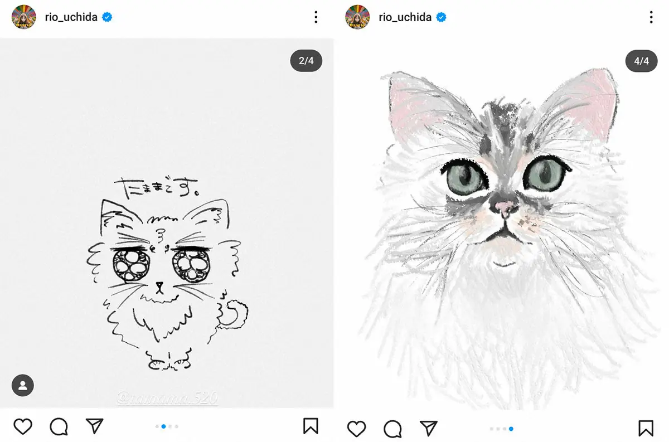The height and width of the screenshot is (442, 669).
Task: Open rio_uchida username link on left post
Action: point(71,17)
